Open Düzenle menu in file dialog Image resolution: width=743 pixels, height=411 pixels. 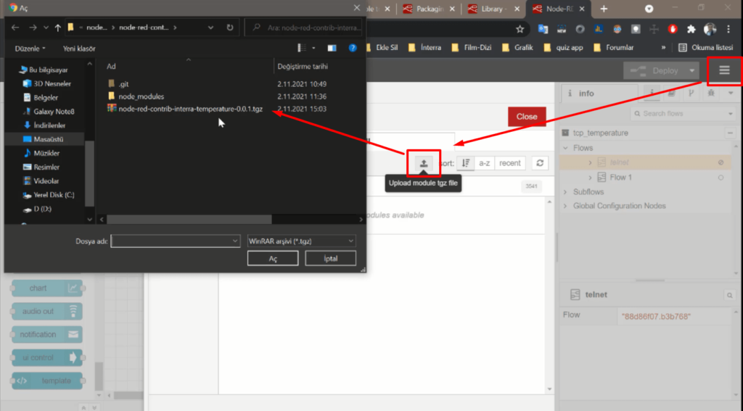pyautogui.click(x=30, y=49)
